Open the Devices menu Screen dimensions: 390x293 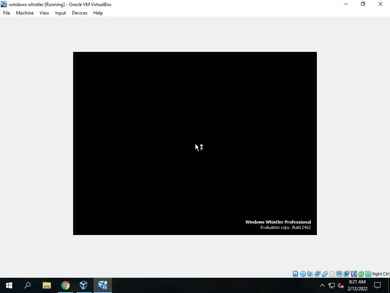[80, 13]
